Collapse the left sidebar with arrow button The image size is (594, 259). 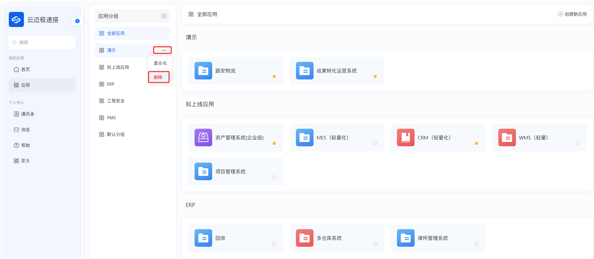(x=77, y=21)
